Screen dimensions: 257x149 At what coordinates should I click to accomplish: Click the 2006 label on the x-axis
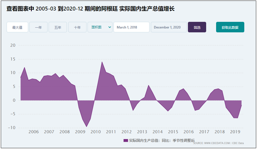click(33, 132)
